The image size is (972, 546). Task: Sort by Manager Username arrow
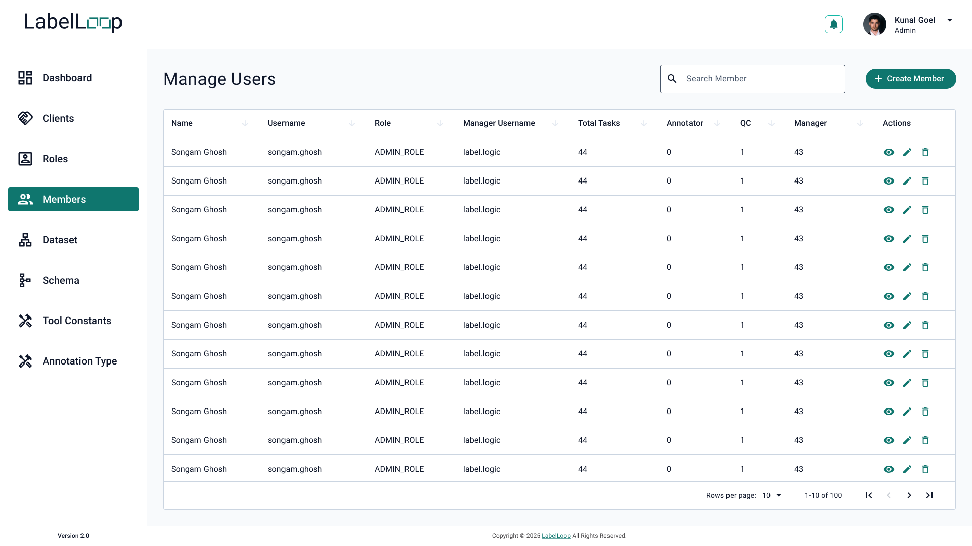(555, 123)
